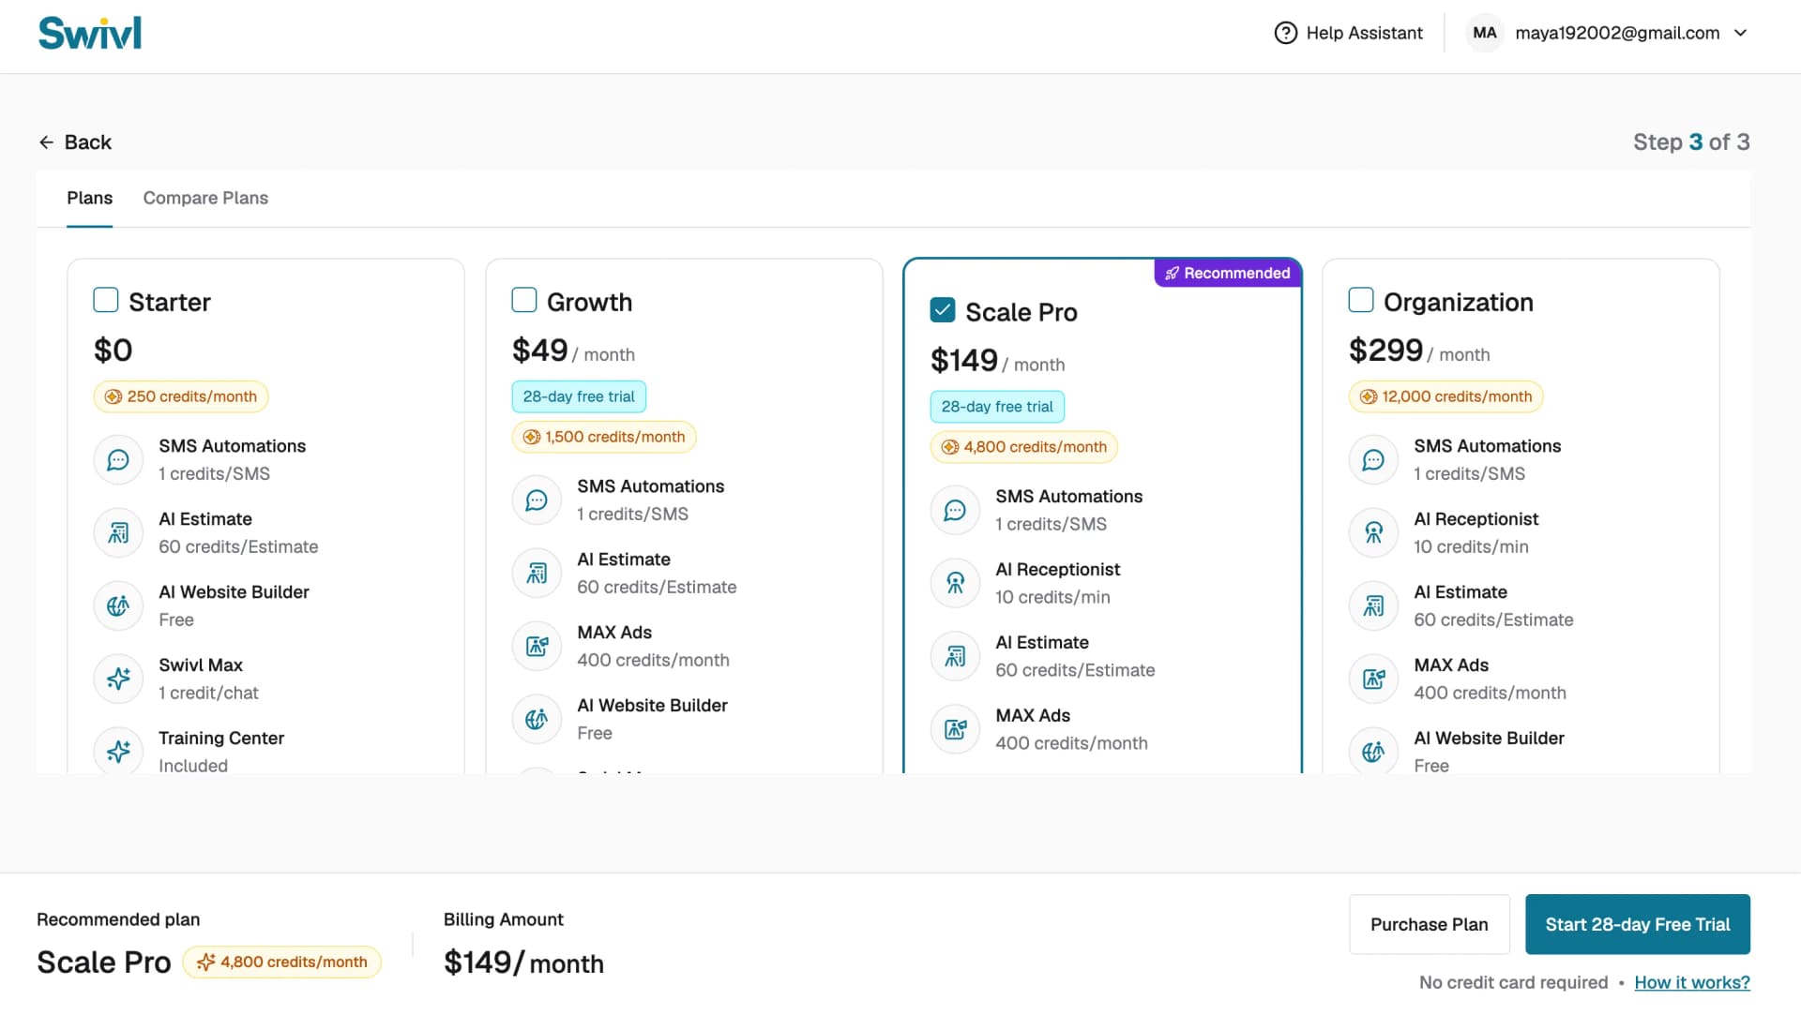
Task: Click the Step 3 of 3 indicator
Action: click(x=1691, y=142)
